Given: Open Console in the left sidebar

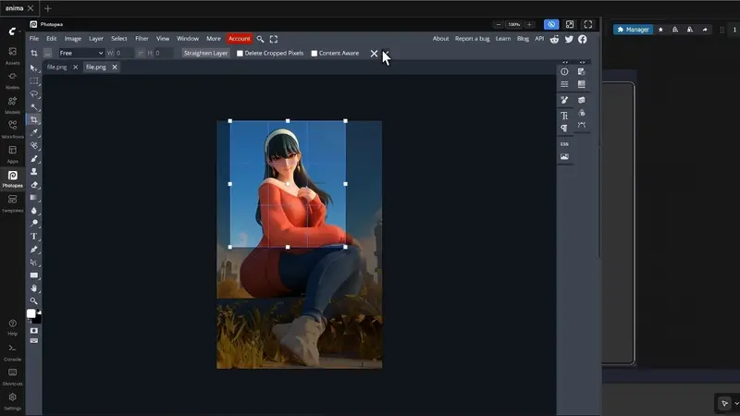Looking at the screenshot, I should (x=12, y=352).
